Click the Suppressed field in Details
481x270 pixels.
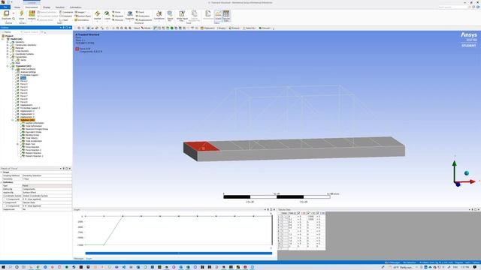pos(47,209)
